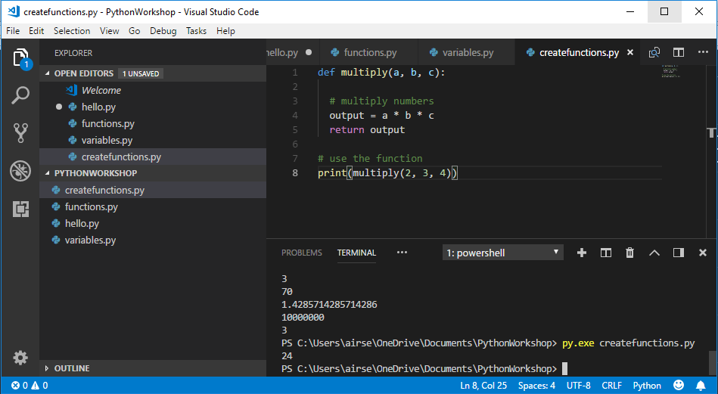Screen dimensions: 718x394
Task: Switch to the variables.py editor tab
Action: point(466,53)
